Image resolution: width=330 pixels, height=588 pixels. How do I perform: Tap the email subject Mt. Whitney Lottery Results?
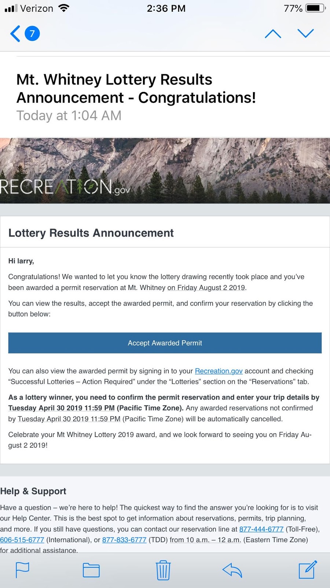114,80
